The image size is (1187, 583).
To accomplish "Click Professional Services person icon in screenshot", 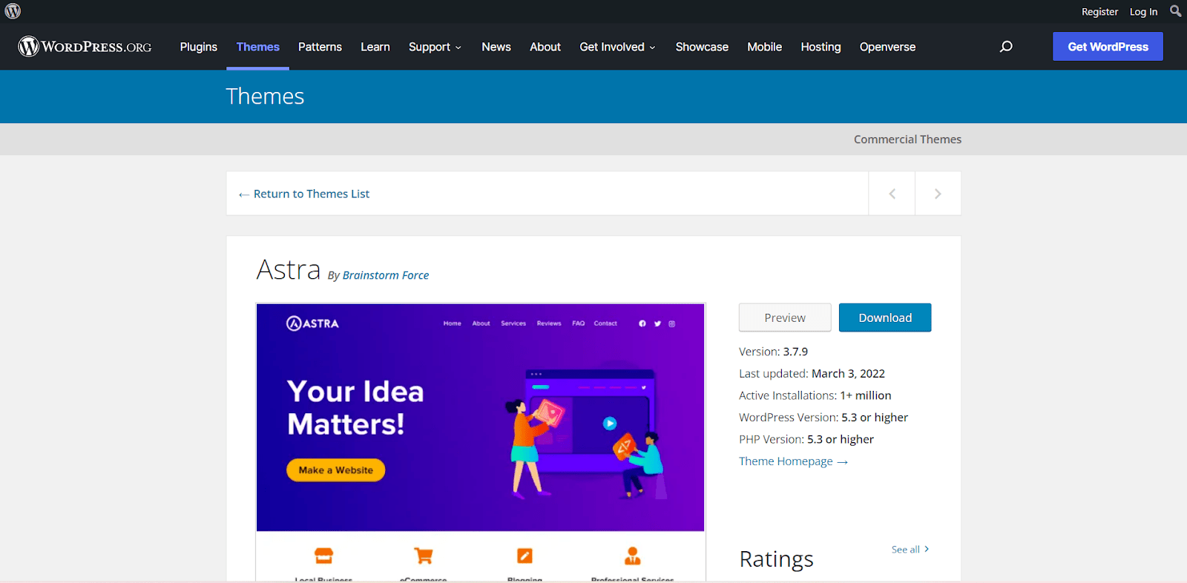I will [632, 556].
